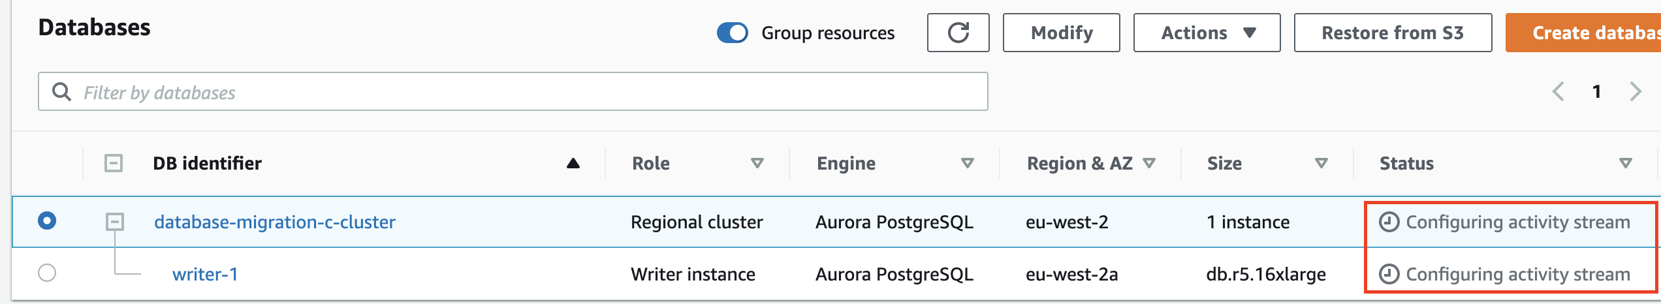The image size is (1661, 304).
Task: Click Restore from S3 button
Action: tap(1392, 33)
